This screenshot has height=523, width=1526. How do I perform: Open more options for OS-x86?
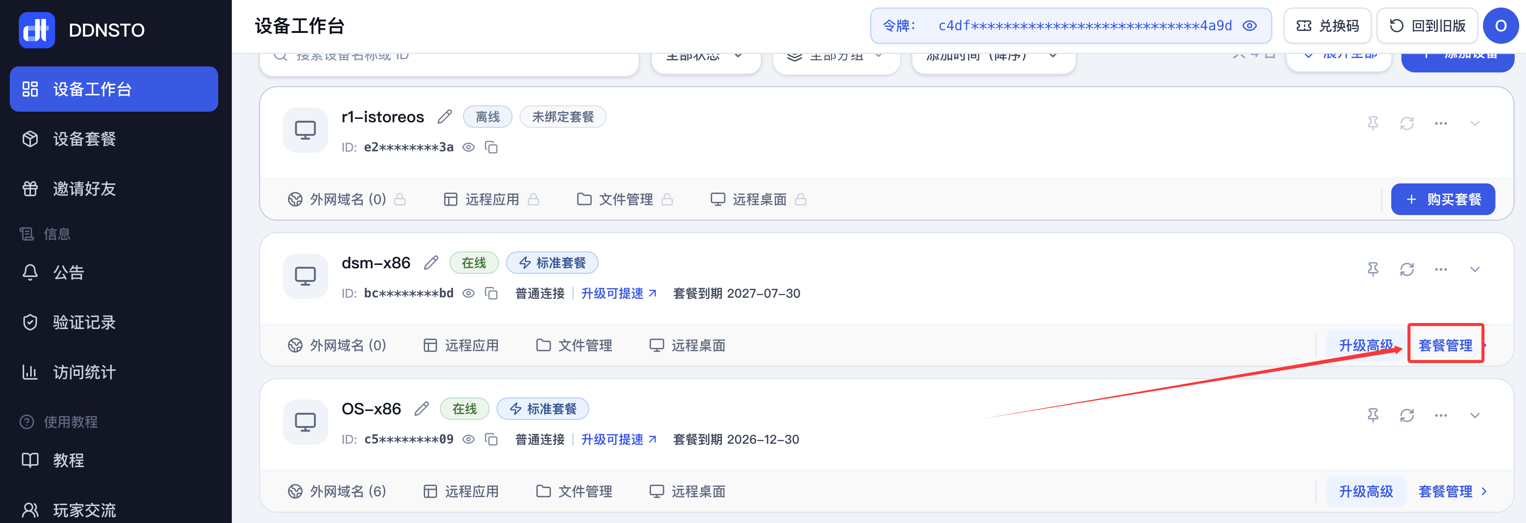tap(1441, 415)
